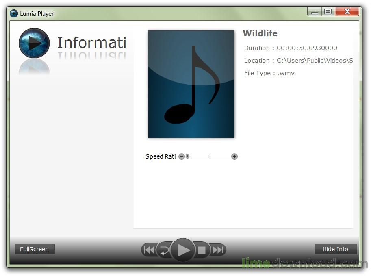
Task: Click the music note album art thumbnail
Action: 191,84
